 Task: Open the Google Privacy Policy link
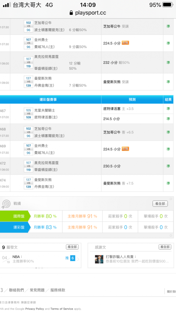(x=34, y=309)
